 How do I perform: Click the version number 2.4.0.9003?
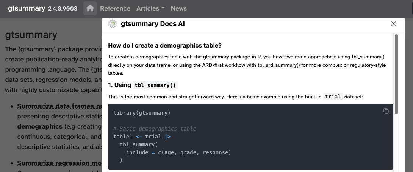(x=63, y=9)
